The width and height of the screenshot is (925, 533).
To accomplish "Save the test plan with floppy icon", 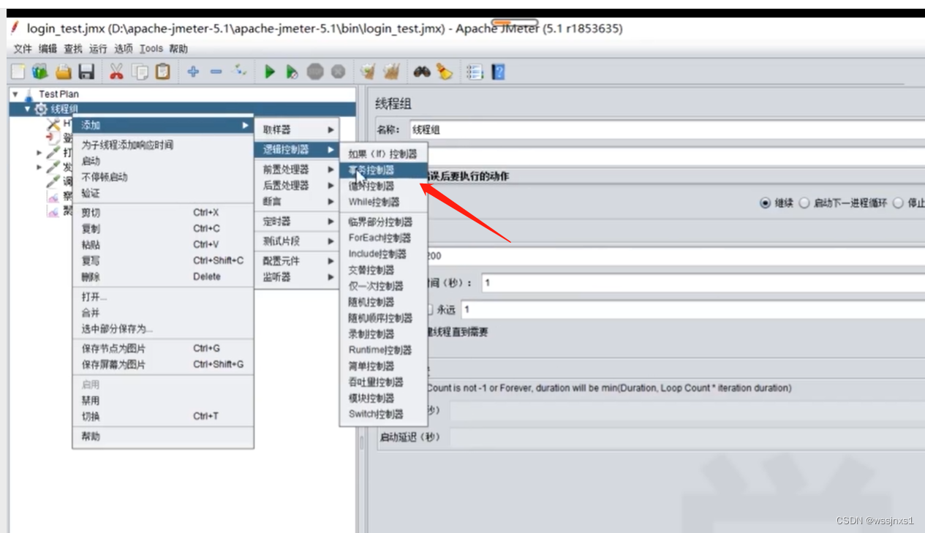I will (x=86, y=72).
